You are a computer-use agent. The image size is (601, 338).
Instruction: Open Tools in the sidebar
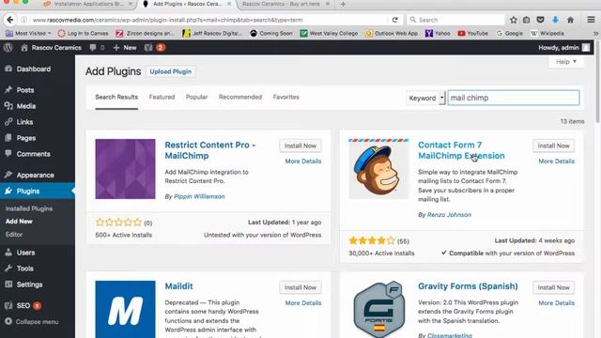(25, 269)
